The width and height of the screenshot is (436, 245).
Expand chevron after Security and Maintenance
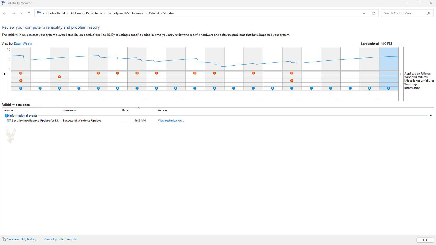tap(146, 13)
